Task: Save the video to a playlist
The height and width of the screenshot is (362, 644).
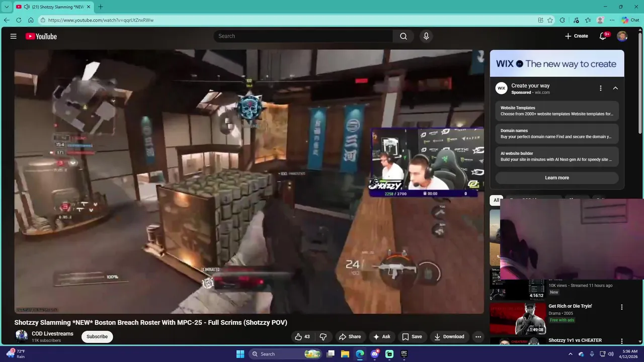Action: click(x=412, y=337)
